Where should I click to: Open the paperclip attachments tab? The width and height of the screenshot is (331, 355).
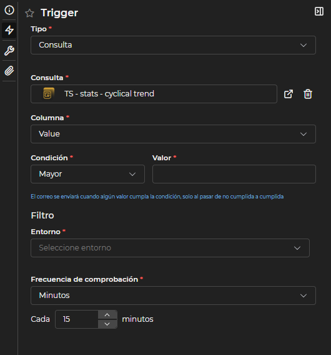pos(9,71)
